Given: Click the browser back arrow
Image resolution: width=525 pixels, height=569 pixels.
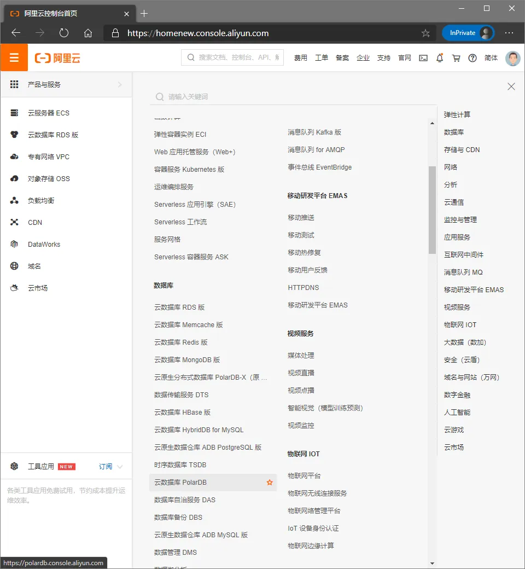Looking at the screenshot, I should 16,33.
